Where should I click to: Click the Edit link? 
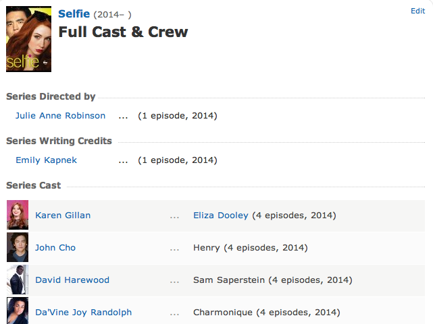tap(418, 11)
